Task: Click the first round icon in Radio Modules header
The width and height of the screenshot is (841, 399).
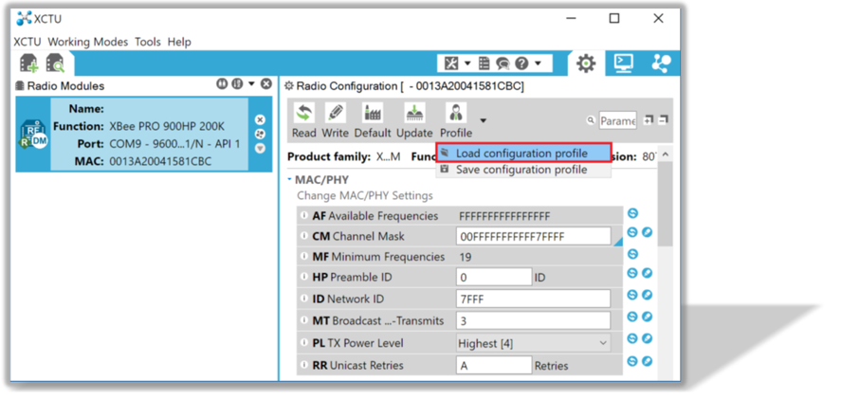Action: click(222, 84)
